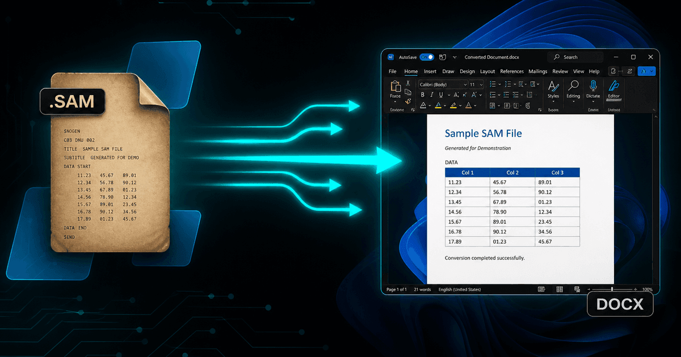Screen dimensions: 681x357
Task: Open the Help tab
Action: 594,71
